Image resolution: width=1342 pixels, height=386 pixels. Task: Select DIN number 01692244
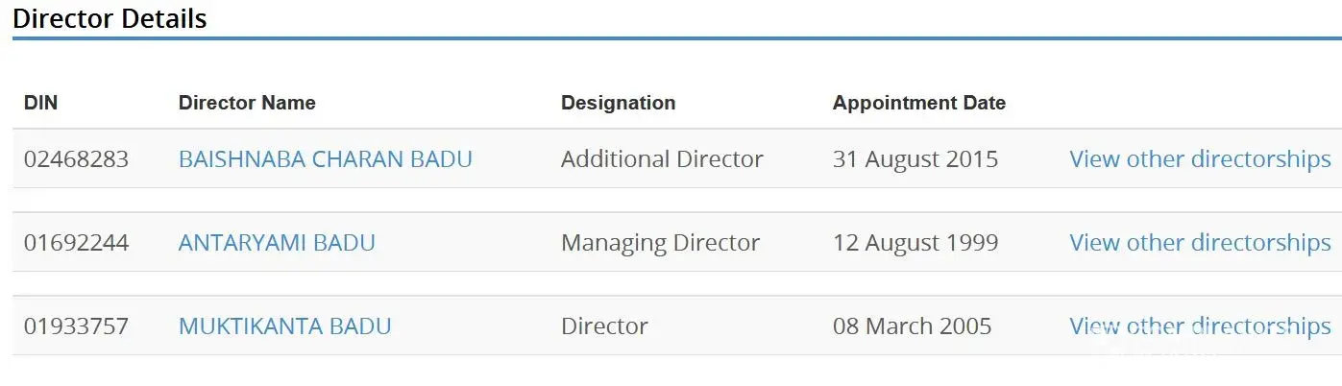(x=76, y=243)
